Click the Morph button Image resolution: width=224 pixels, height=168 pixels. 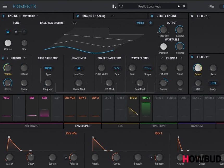140,23
